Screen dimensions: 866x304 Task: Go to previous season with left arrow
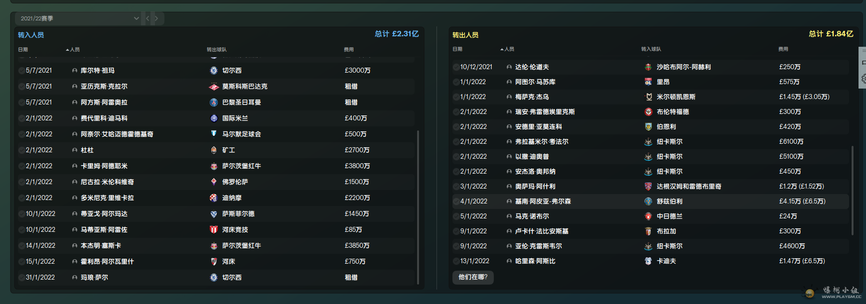click(x=147, y=18)
